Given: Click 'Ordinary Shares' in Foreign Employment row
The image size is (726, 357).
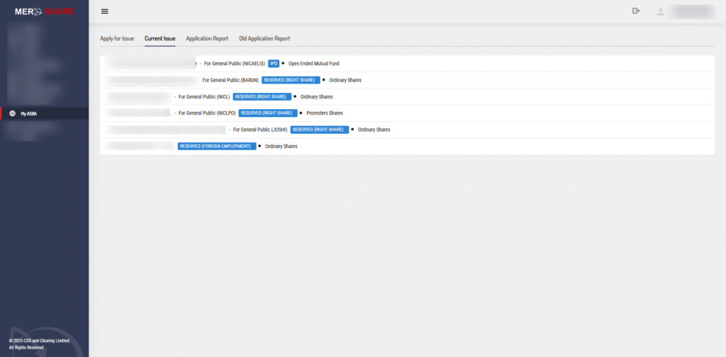Looking at the screenshot, I should click(281, 146).
